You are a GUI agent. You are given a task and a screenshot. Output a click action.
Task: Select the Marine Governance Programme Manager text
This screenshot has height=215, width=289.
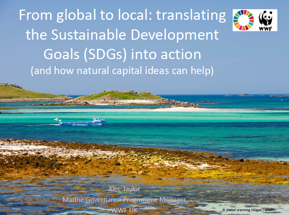tap(124, 199)
